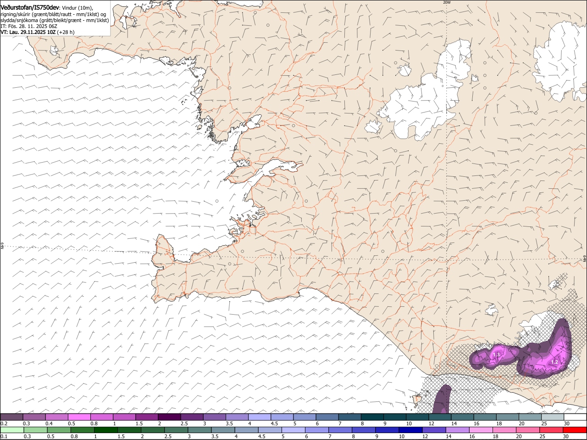
Task: Choose the 7 periwinkle swatch in the rain scale
Action: (x=340, y=430)
